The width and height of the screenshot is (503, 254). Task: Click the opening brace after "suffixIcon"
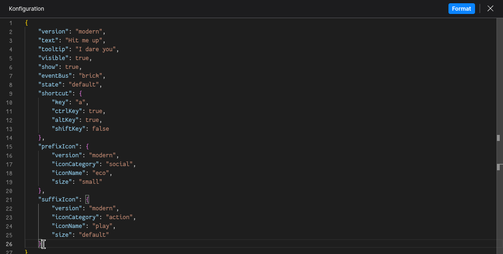coord(87,200)
